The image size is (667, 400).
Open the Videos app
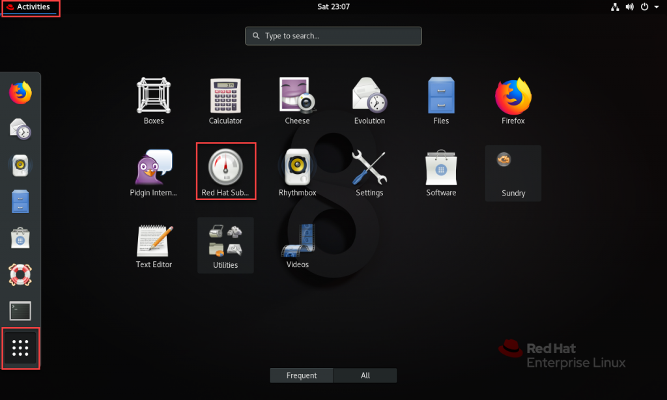pyautogui.click(x=297, y=246)
